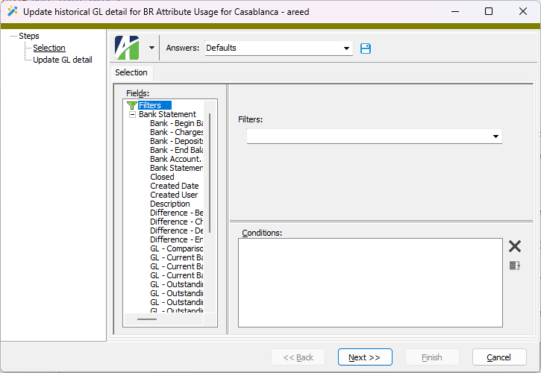Select the Bank - Begin Balance field
This screenshot has width=541, height=373.
(x=176, y=123)
